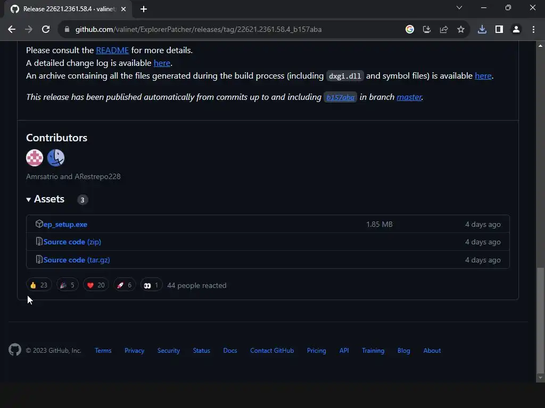Download Source code (tar.gz)
The height and width of the screenshot is (408, 545).
tap(77, 260)
